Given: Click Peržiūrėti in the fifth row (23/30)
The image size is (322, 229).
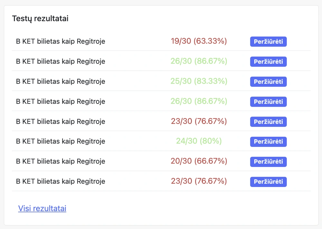Looking at the screenshot, I should coord(268,122).
